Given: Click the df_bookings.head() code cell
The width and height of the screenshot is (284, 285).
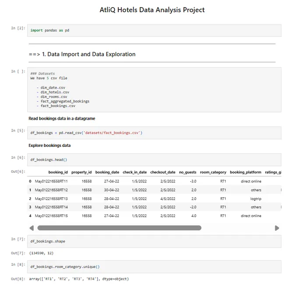Looking at the screenshot, I should point(154,160).
